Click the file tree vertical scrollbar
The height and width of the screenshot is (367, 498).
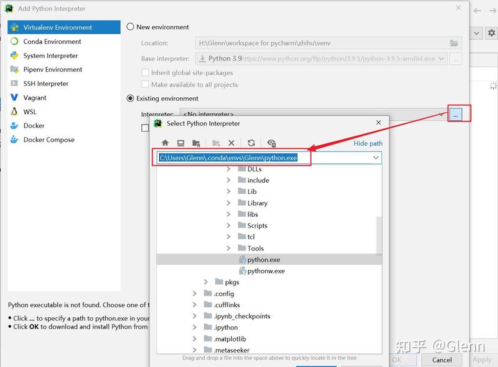(378, 236)
